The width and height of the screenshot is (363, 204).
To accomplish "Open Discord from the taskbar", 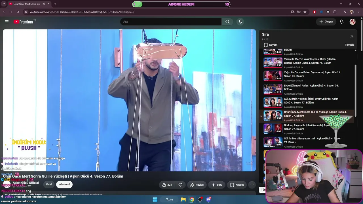I will pos(208,199).
